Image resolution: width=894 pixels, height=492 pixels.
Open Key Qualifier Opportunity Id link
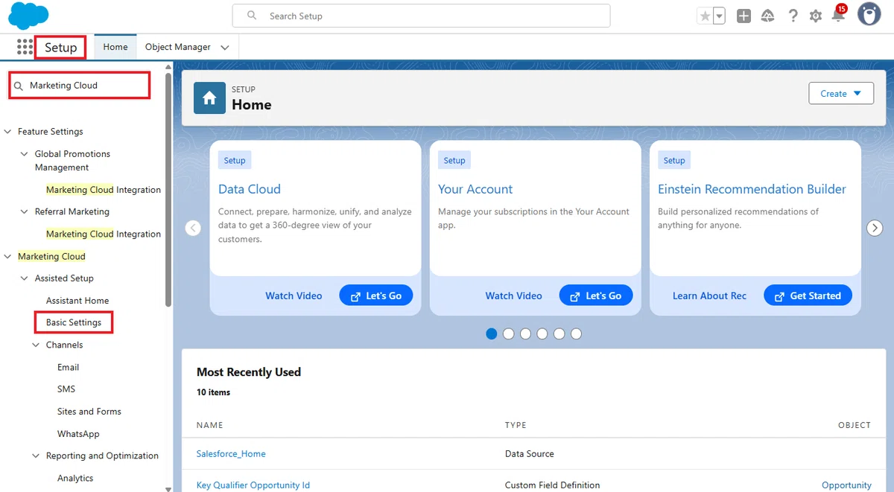pos(253,485)
